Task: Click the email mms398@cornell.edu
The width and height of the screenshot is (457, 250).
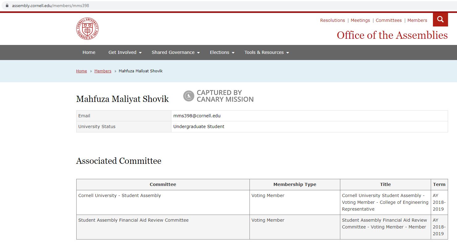Action: click(x=197, y=116)
